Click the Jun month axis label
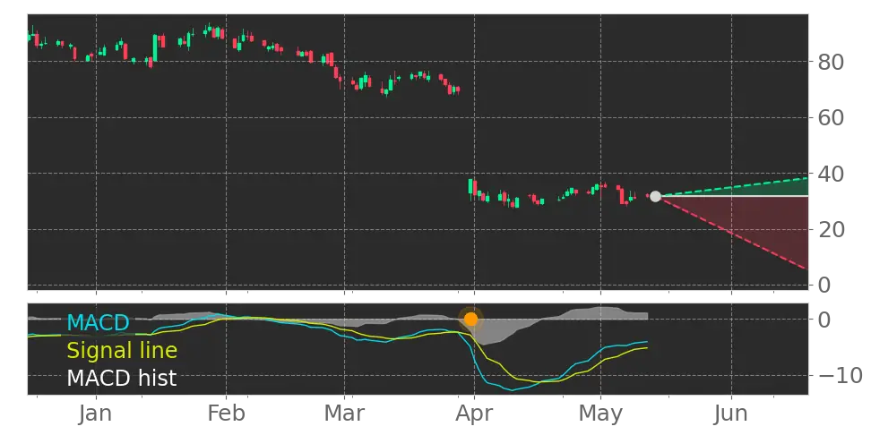 pyautogui.click(x=731, y=414)
